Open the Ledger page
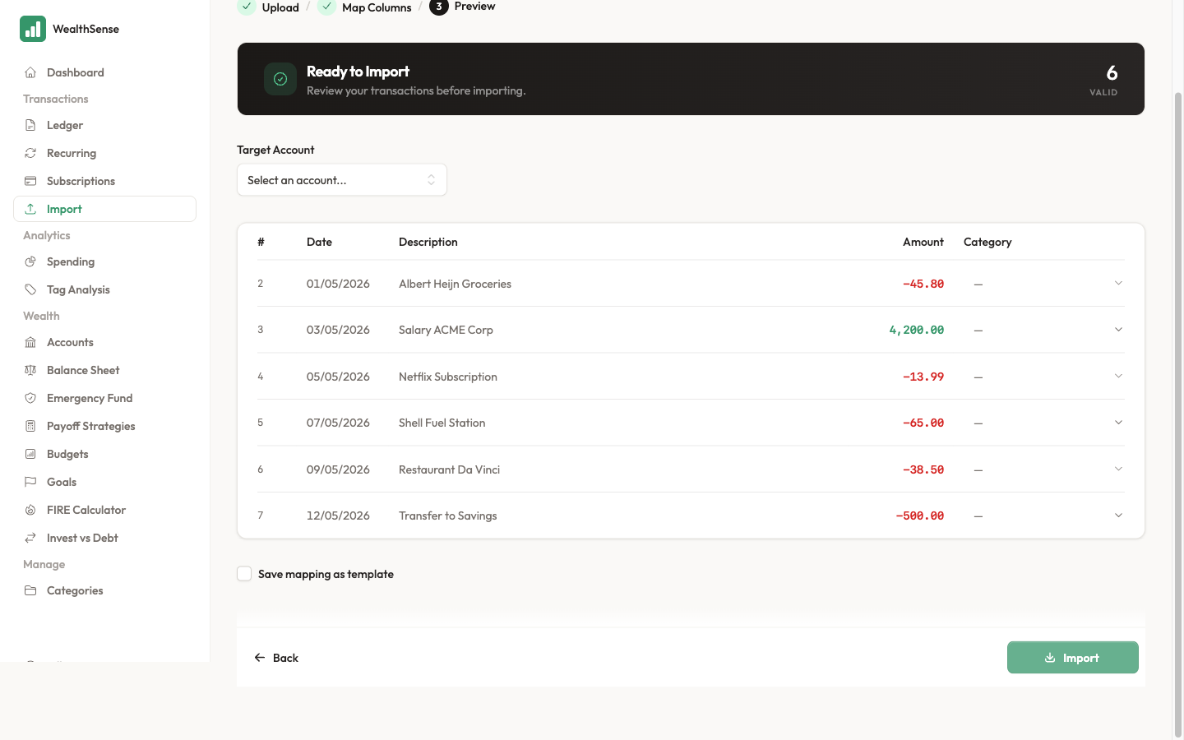The image size is (1184, 740). [x=104, y=125]
